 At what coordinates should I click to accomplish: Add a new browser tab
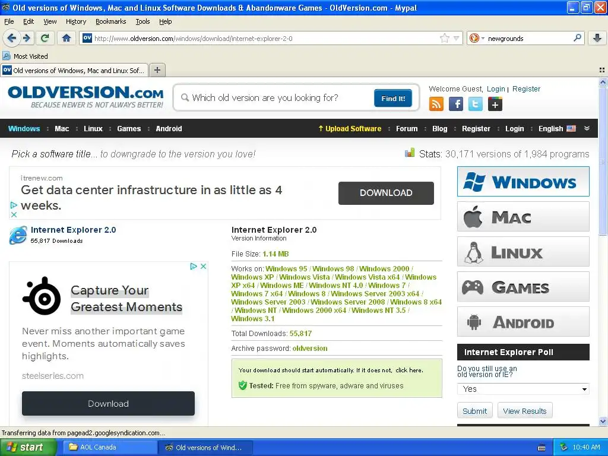click(157, 70)
